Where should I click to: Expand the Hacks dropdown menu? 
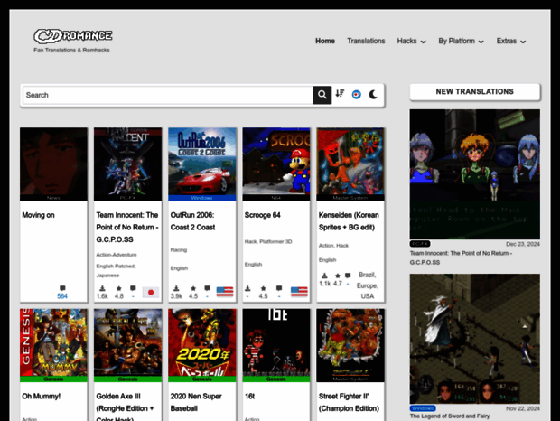(412, 41)
